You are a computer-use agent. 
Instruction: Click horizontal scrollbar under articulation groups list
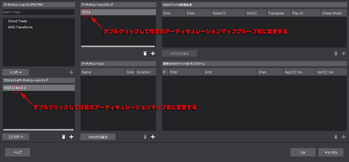118,46
